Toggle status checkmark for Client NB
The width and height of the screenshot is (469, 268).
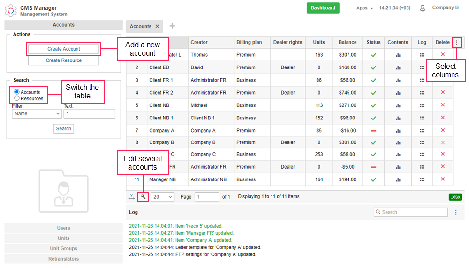pyautogui.click(x=374, y=105)
